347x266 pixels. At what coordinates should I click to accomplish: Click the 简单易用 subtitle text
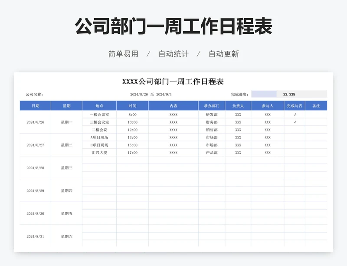click(x=123, y=54)
